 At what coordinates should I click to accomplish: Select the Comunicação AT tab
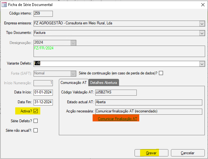point(73,82)
